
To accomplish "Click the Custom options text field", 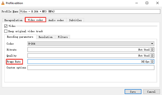I will 91,68.
